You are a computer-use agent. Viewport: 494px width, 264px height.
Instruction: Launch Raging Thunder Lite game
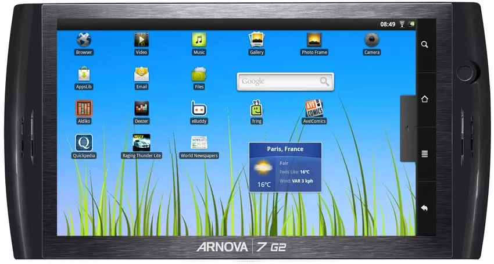click(x=141, y=143)
